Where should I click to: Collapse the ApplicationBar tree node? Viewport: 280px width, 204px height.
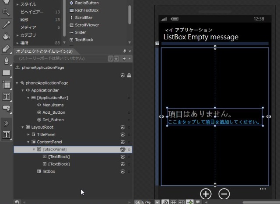tap(22, 90)
